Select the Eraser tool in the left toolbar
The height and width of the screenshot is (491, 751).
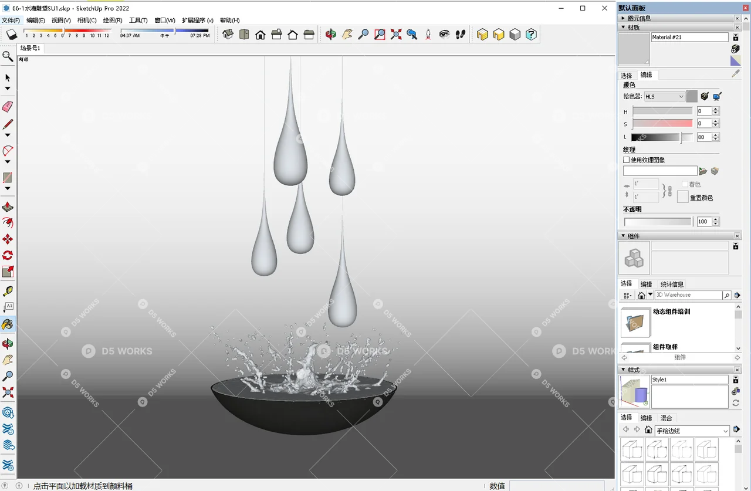tap(8, 107)
